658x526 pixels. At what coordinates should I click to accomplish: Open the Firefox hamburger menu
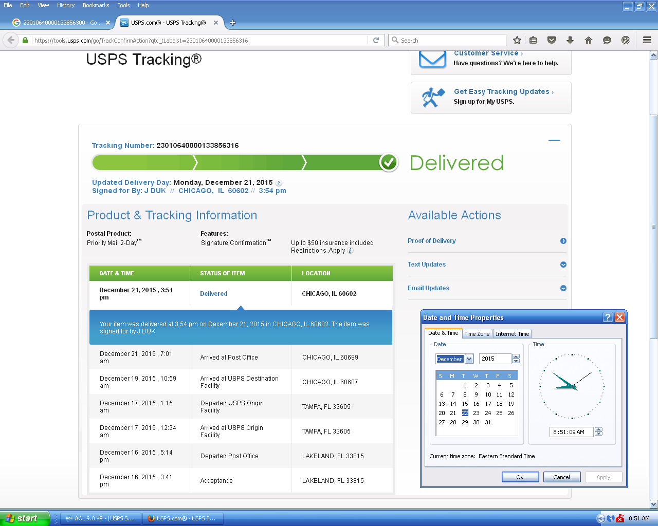[x=647, y=40]
